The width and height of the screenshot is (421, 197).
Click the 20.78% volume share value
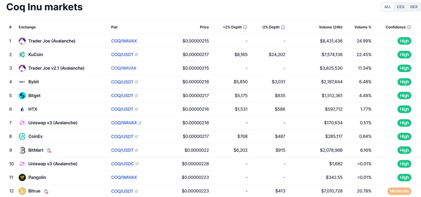point(365,191)
